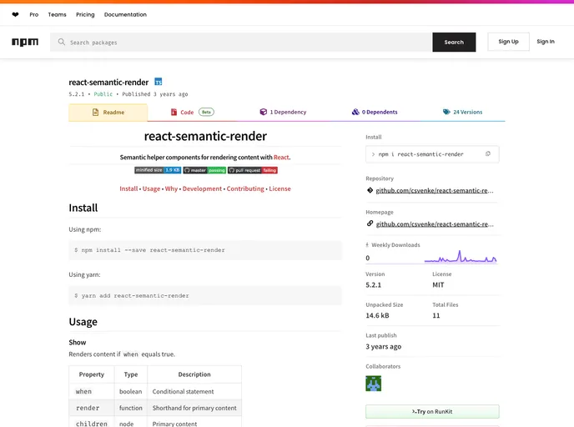Open the 0 Dependents tab
Image resolution: width=574 pixels, height=427 pixels.
[375, 112]
